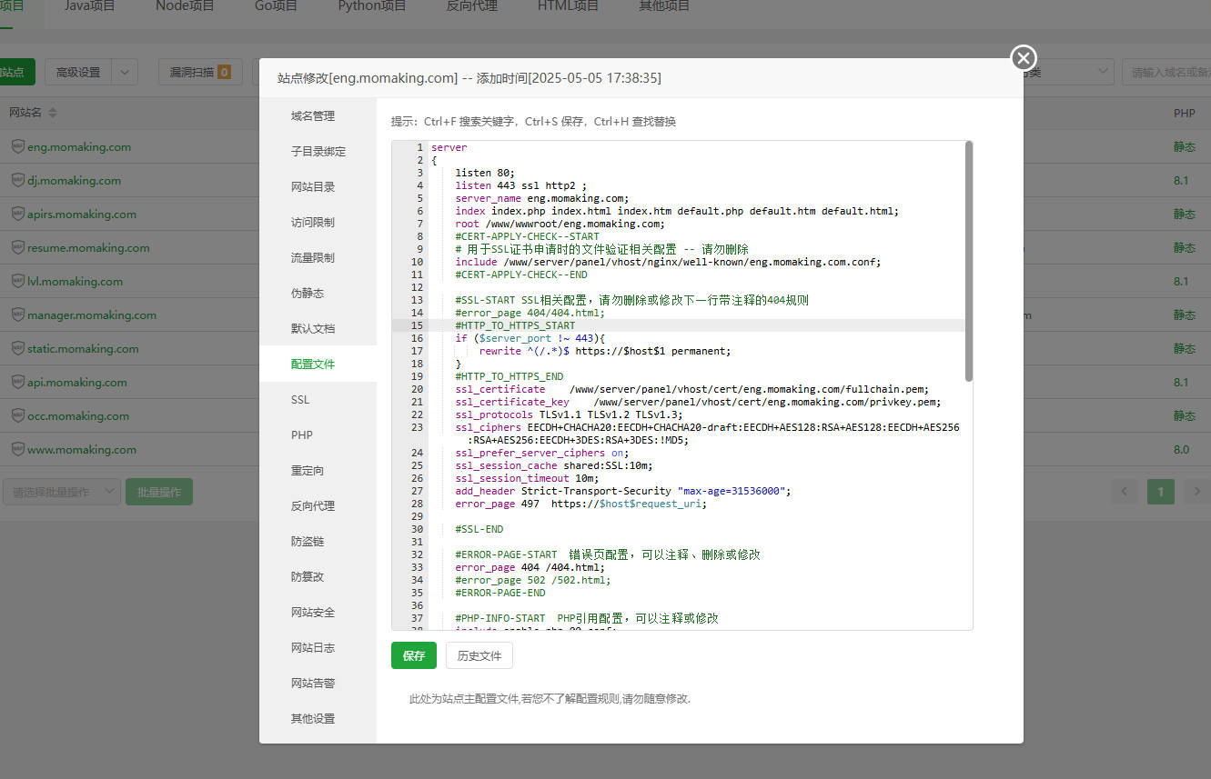The width and height of the screenshot is (1211, 779).
Task: Select 配置文件 menu item
Action: [x=318, y=364]
